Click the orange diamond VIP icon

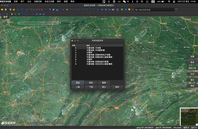click(x=129, y=10)
